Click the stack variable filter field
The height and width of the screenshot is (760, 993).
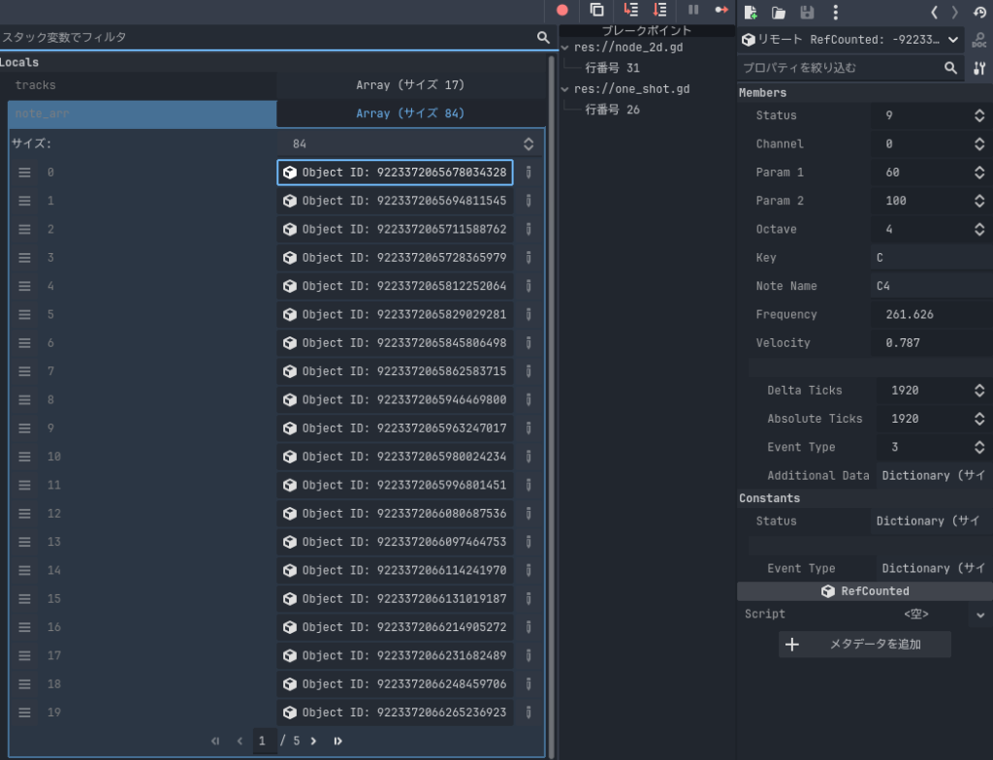pos(267,38)
